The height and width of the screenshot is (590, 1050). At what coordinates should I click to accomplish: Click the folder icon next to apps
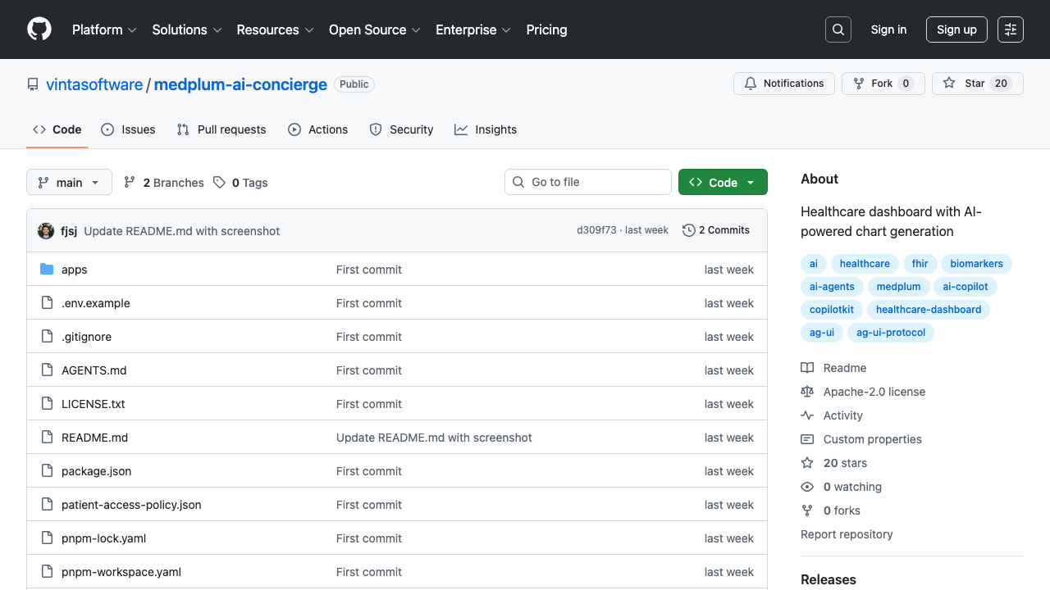47,269
